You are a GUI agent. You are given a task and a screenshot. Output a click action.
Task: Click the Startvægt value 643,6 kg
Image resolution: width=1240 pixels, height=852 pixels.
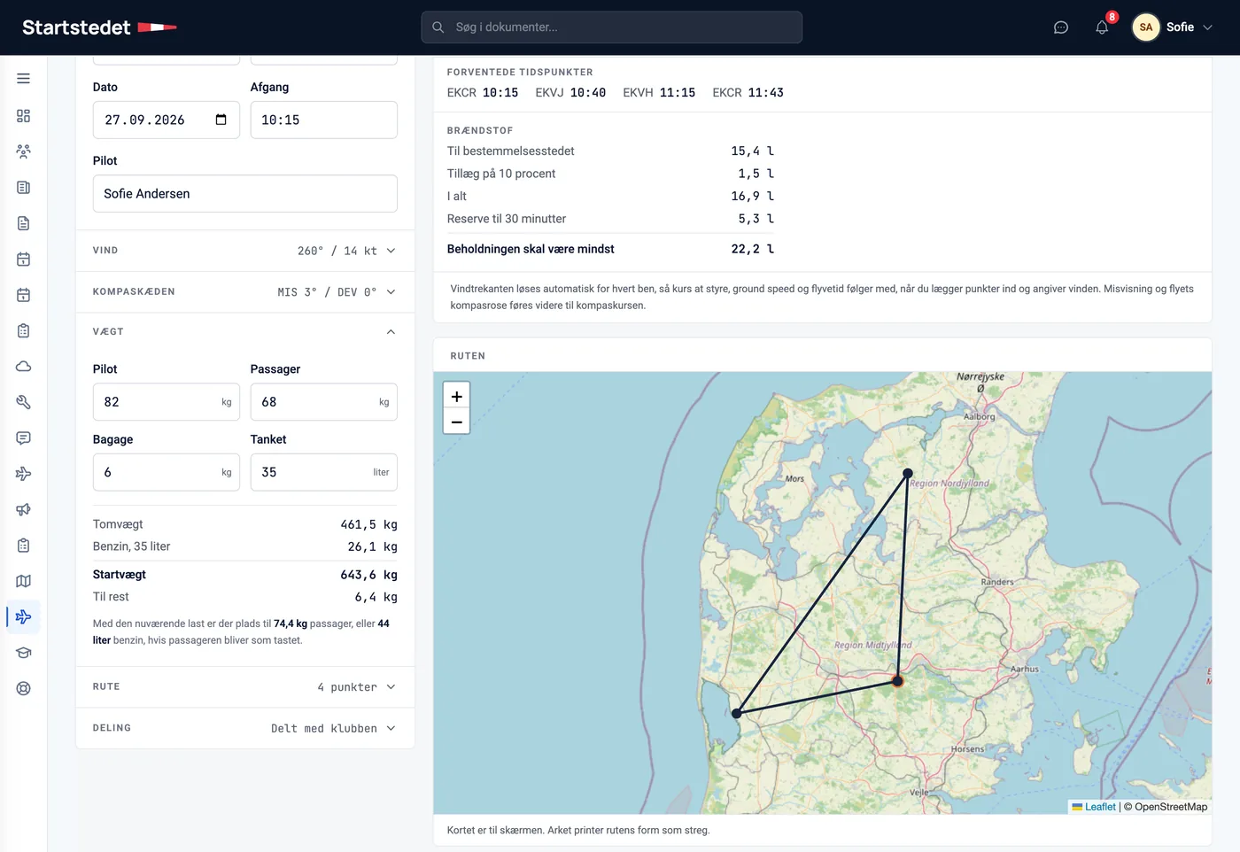click(368, 575)
